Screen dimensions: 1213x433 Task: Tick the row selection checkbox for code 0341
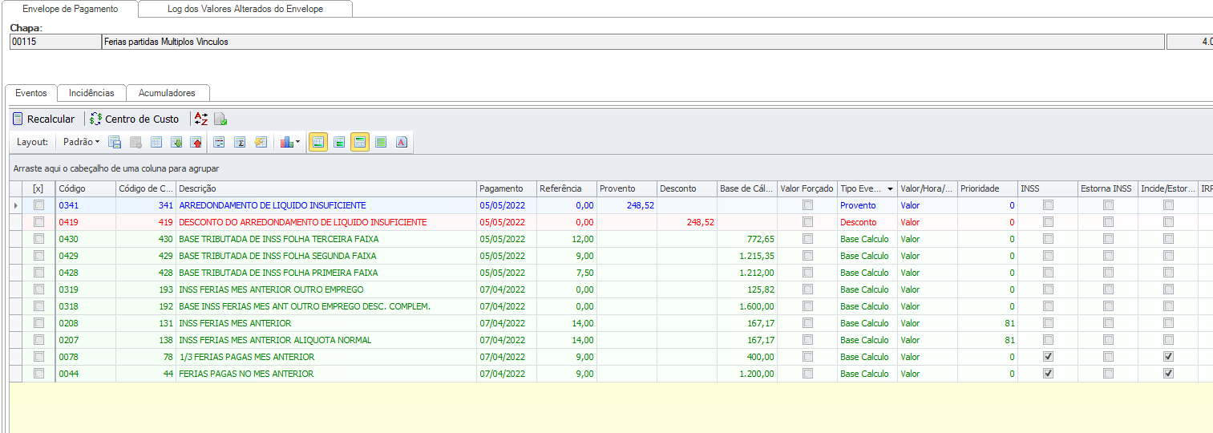pyautogui.click(x=38, y=205)
